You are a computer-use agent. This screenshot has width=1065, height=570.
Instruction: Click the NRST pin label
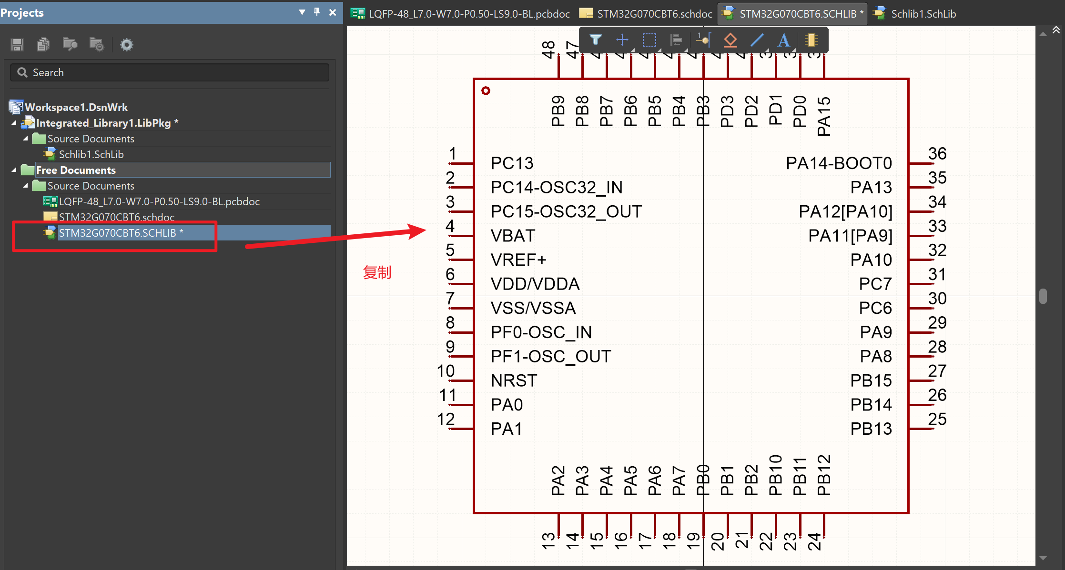514,381
